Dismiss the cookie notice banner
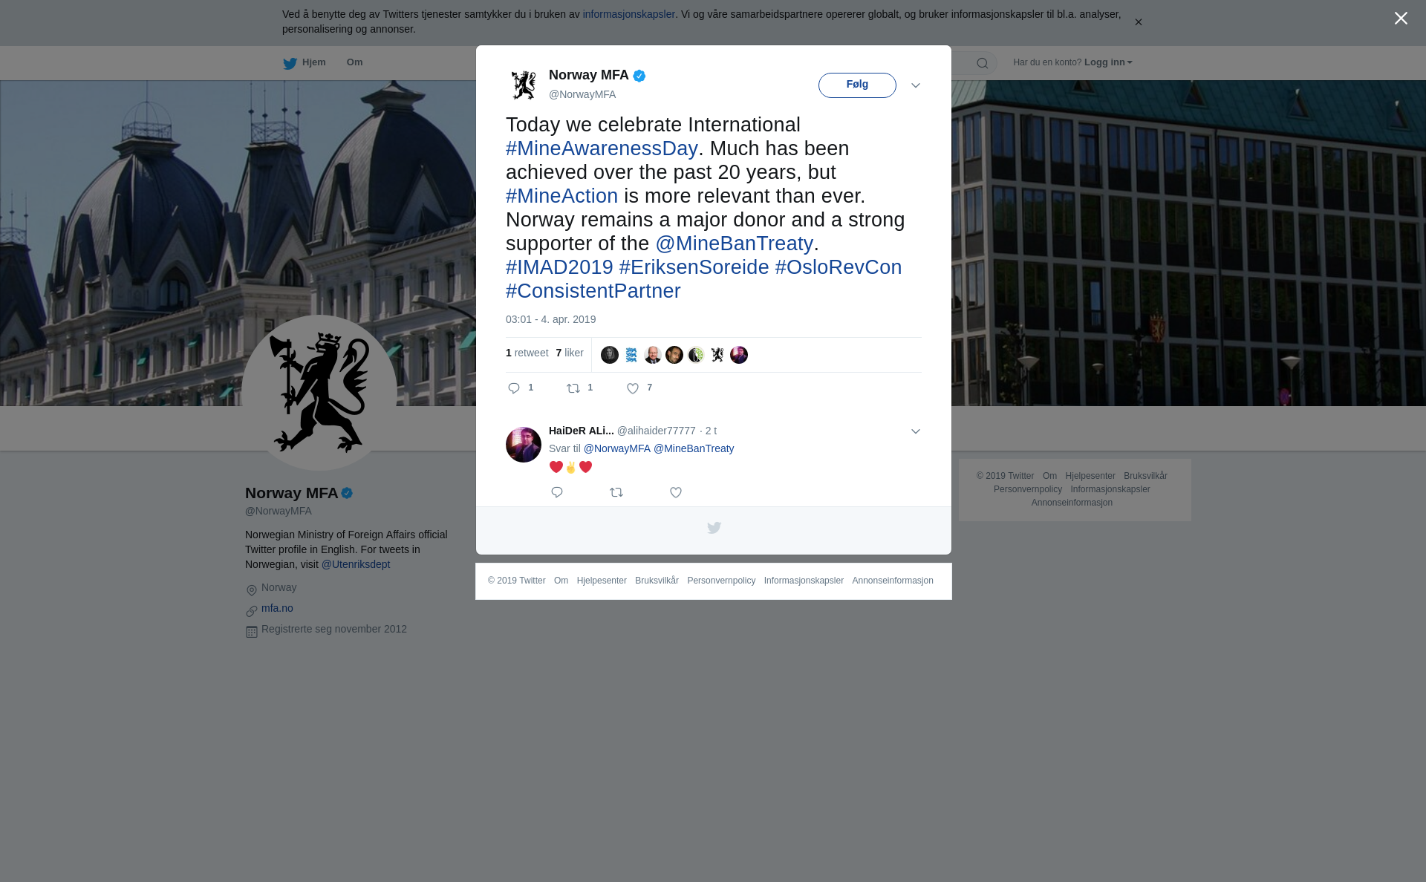This screenshot has width=1426, height=882. coord(1138,22)
